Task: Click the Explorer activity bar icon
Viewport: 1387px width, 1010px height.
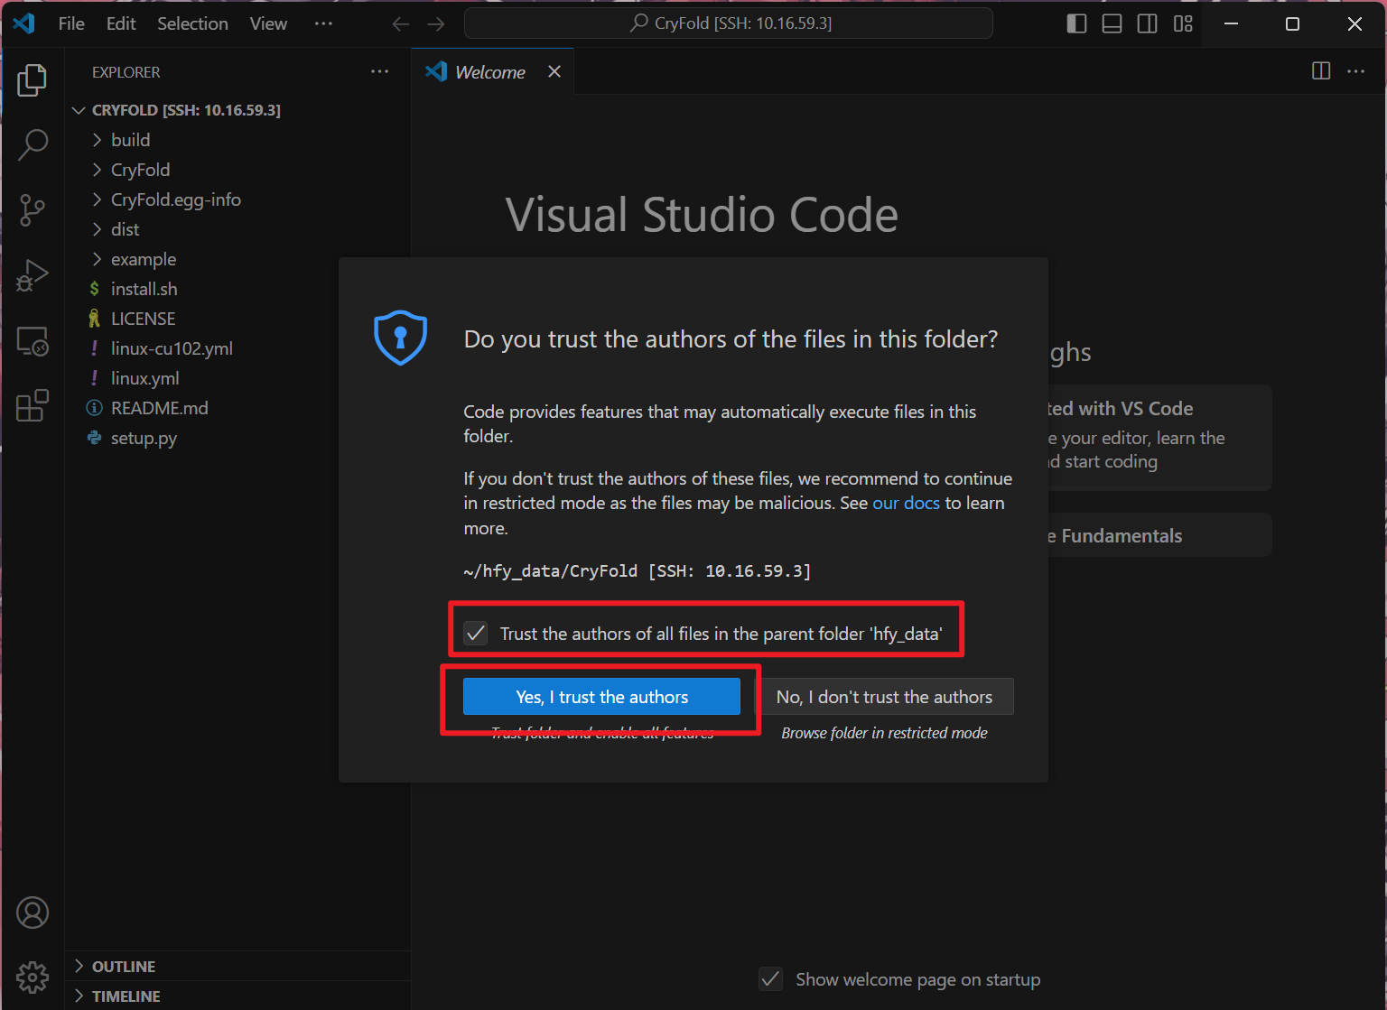Action: 33,79
